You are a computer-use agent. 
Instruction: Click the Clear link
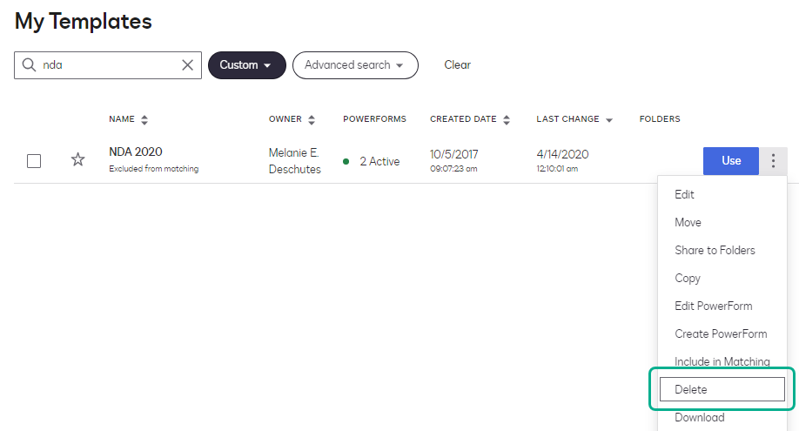(457, 65)
